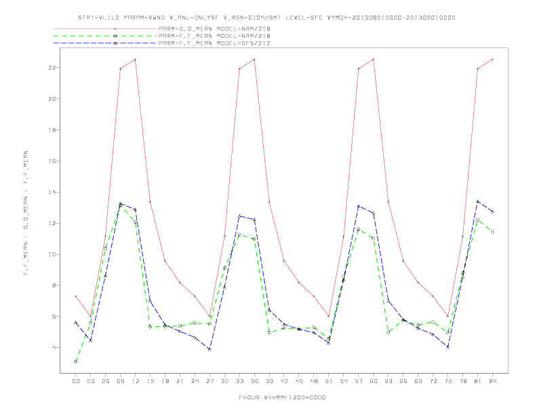Click y-axis tick label 14
This screenshot has width=537, height=415.
click(x=52, y=193)
